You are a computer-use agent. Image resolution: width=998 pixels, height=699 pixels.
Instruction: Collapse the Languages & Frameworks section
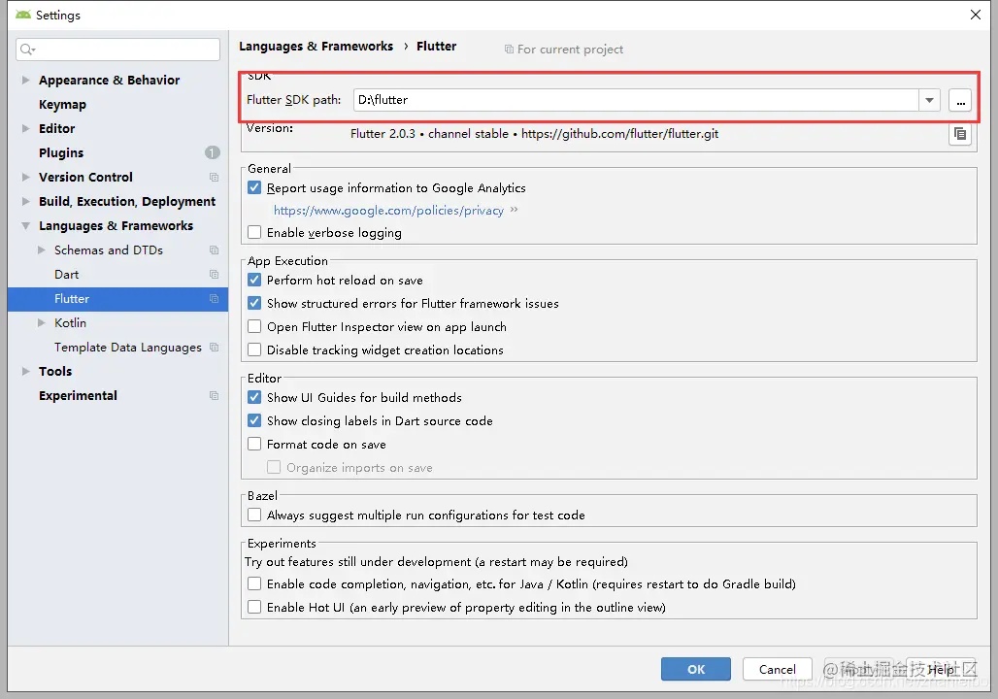26,226
